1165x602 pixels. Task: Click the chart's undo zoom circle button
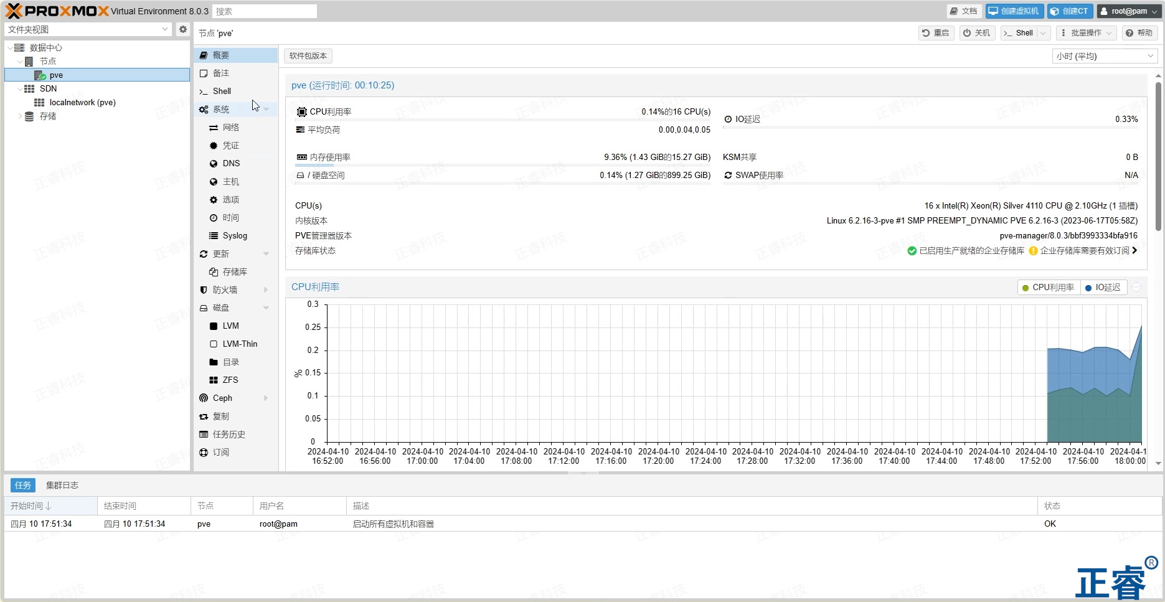[x=1136, y=288]
